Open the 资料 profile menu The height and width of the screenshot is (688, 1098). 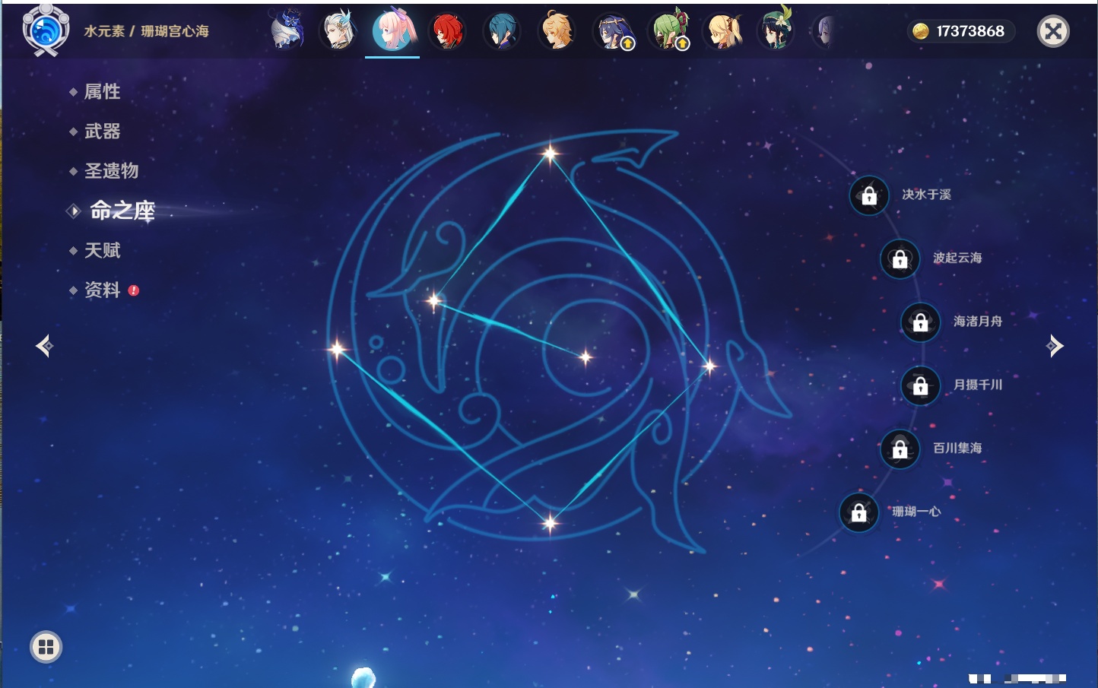click(x=102, y=290)
